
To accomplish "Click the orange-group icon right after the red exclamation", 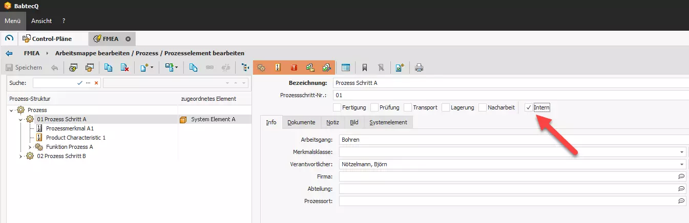I will coord(310,68).
